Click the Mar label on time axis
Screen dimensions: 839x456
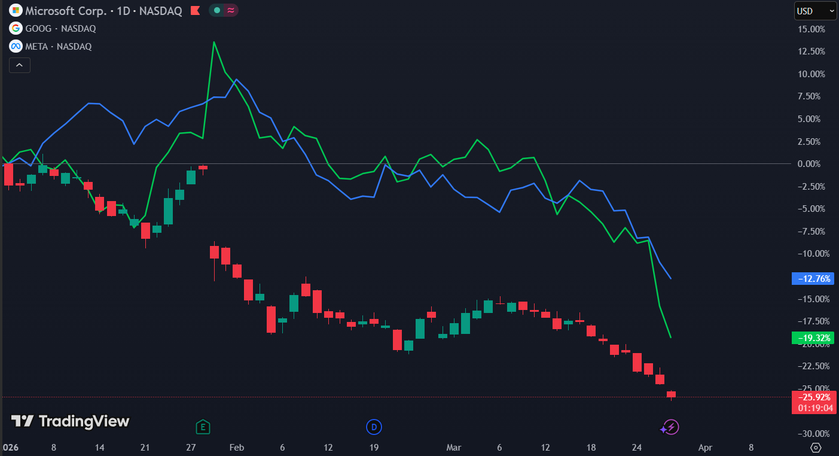(454, 447)
